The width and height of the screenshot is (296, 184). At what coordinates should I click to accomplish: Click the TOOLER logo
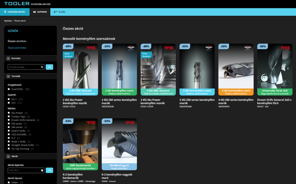[17, 4]
